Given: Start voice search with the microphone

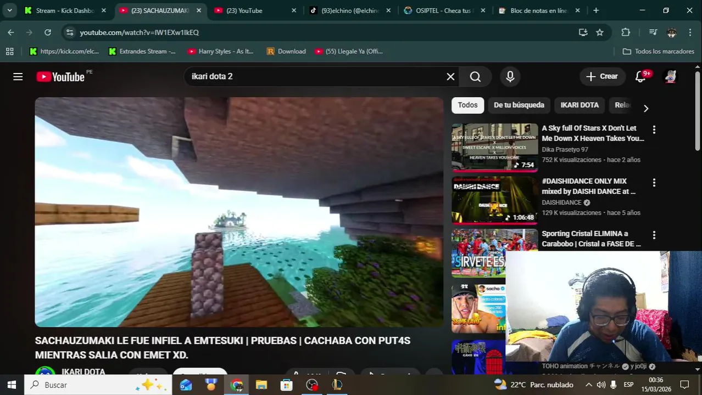Looking at the screenshot, I should coord(510,77).
